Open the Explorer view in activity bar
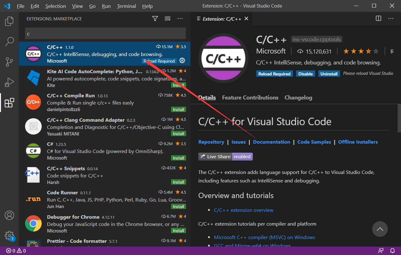 [9, 21]
